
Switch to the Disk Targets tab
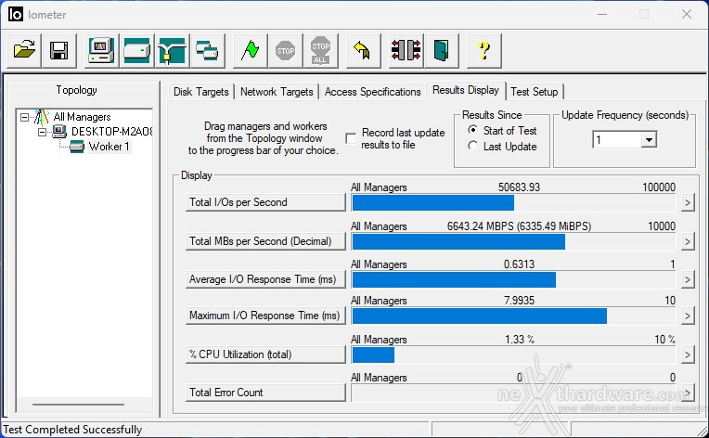tap(200, 92)
